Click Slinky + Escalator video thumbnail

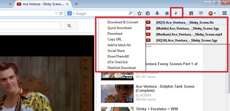click(x=117, y=109)
